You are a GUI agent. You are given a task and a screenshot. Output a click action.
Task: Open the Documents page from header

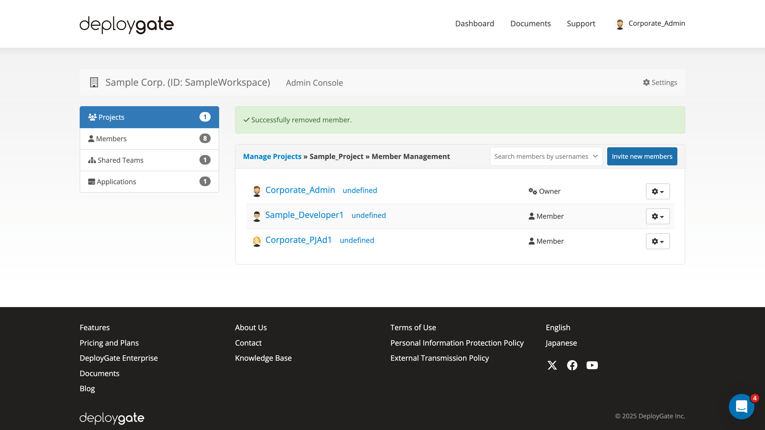tap(530, 23)
